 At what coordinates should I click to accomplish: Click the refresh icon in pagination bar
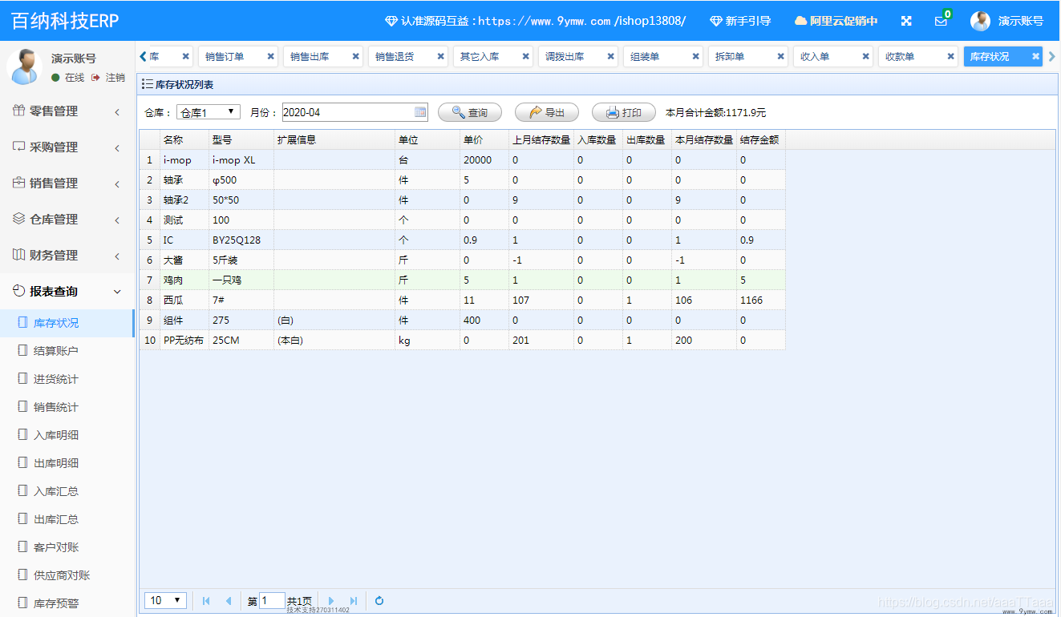click(x=379, y=600)
